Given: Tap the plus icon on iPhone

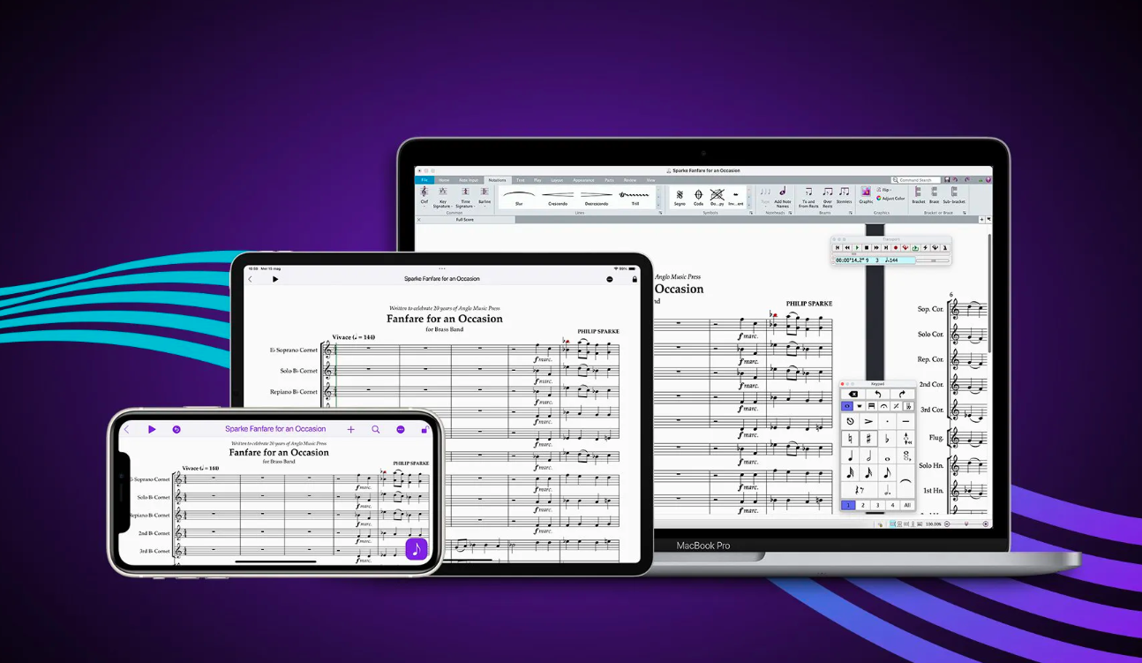Looking at the screenshot, I should [350, 429].
